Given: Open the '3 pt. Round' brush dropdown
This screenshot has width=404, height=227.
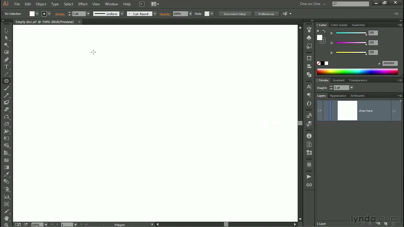Looking at the screenshot, I should pos(155,14).
